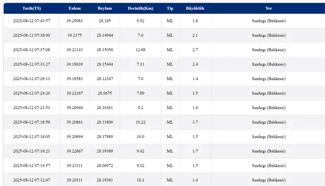Click latitude 39.20694 cell
Viewport: 325px width, 186px height.
[75, 136]
